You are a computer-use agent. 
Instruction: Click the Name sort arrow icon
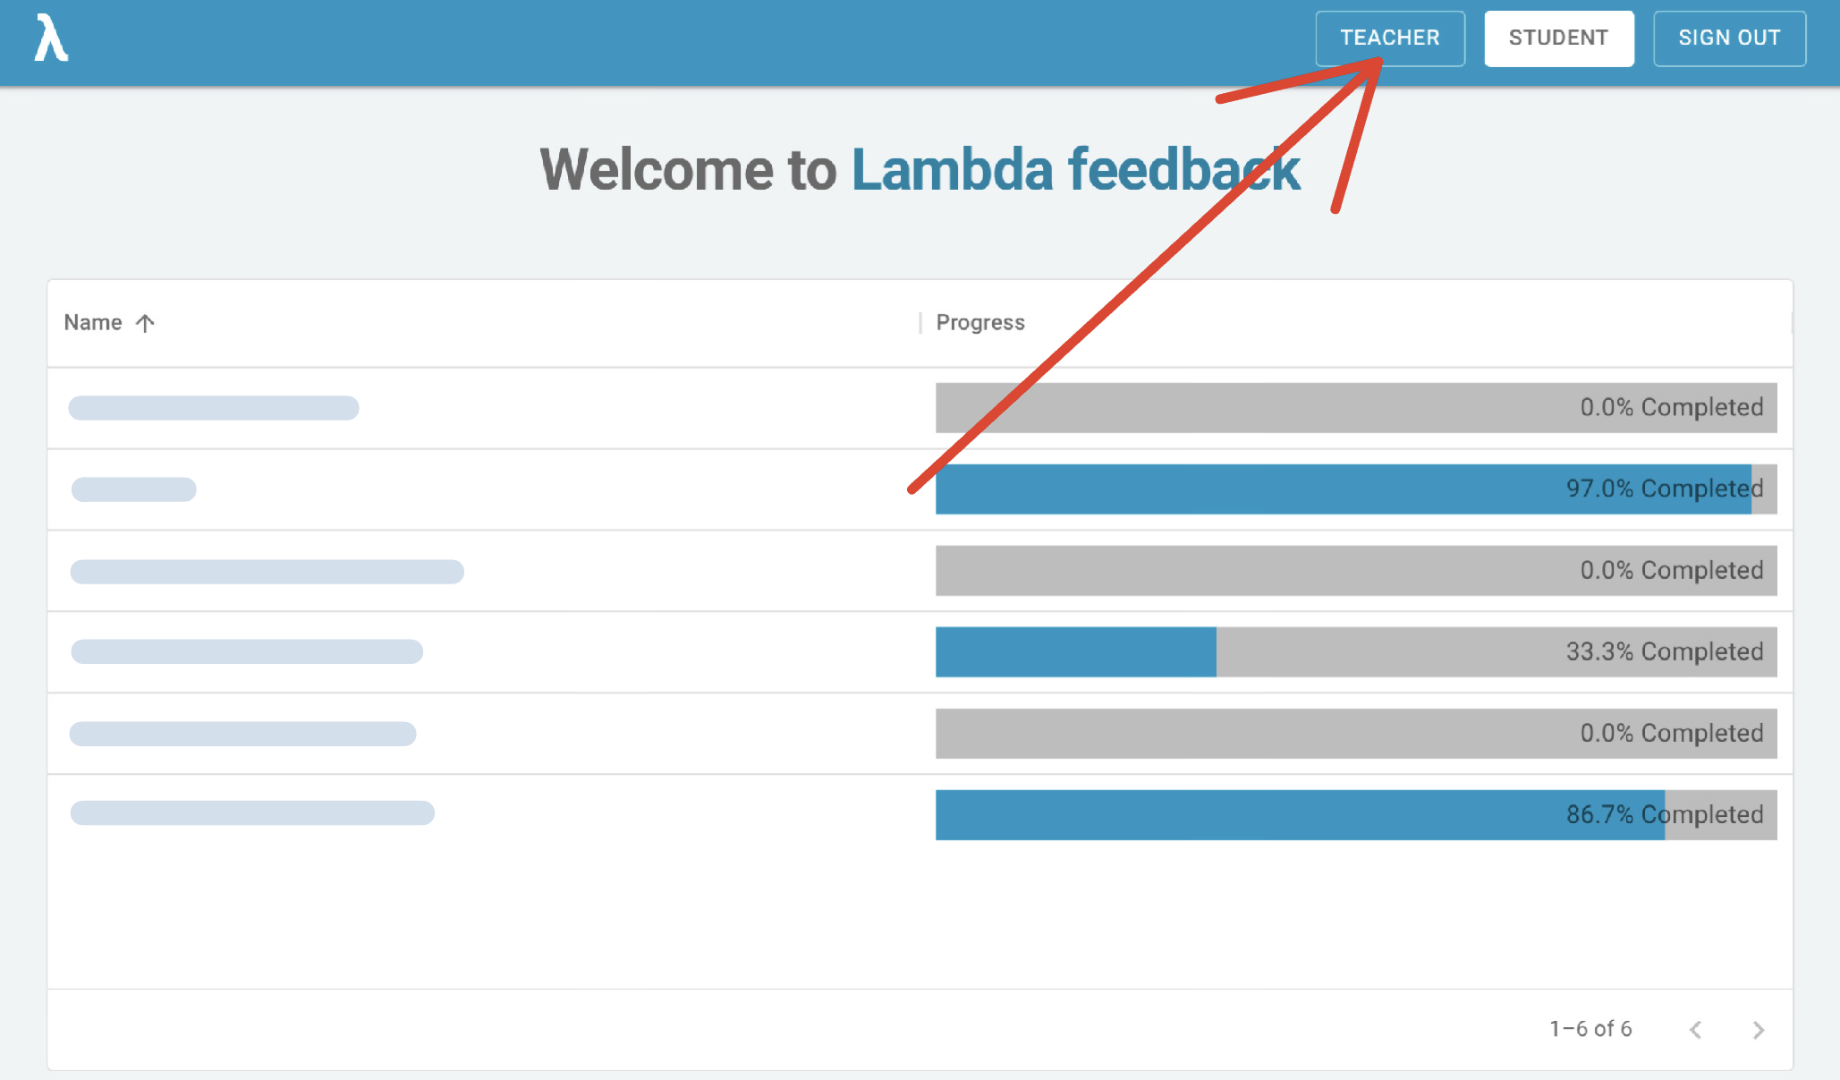(145, 323)
